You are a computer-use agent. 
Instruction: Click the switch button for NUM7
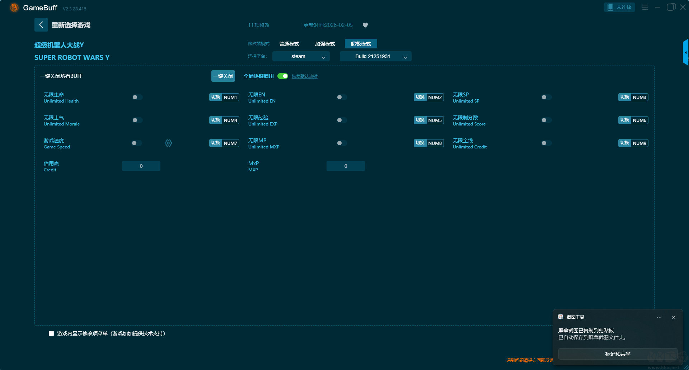tap(216, 143)
